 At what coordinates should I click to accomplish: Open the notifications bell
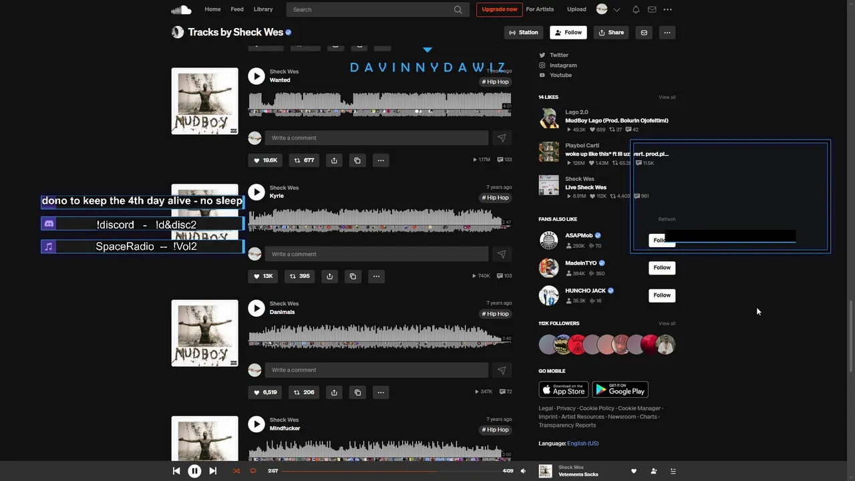[x=636, y=9]
